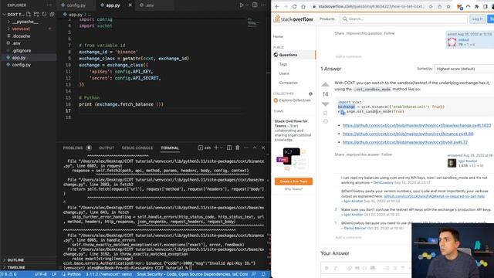This screenshot has height=278, width=494.
Task: Upvote the answer with 14 votes
Action: pos(325,84)
